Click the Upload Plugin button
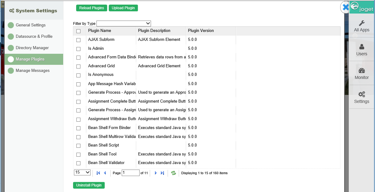Screen dimensions: 375x192 point(123,8)
